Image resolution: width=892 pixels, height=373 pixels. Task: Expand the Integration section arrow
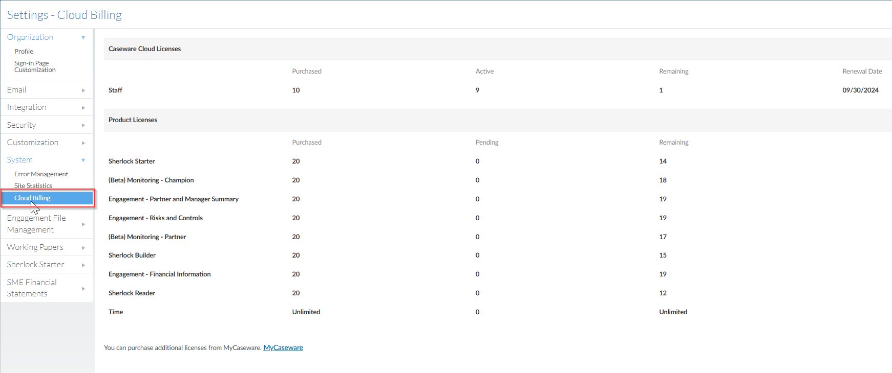pyautogui.click(x=83, y=108)
